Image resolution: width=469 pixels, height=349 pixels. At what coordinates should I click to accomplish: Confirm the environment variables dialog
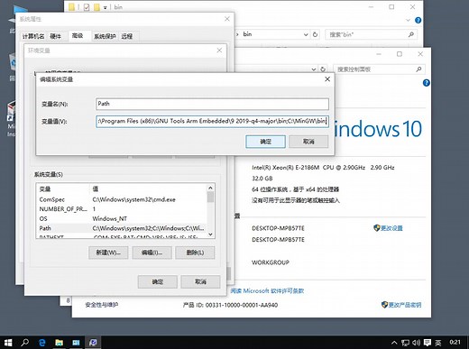(x=158, y=281)
